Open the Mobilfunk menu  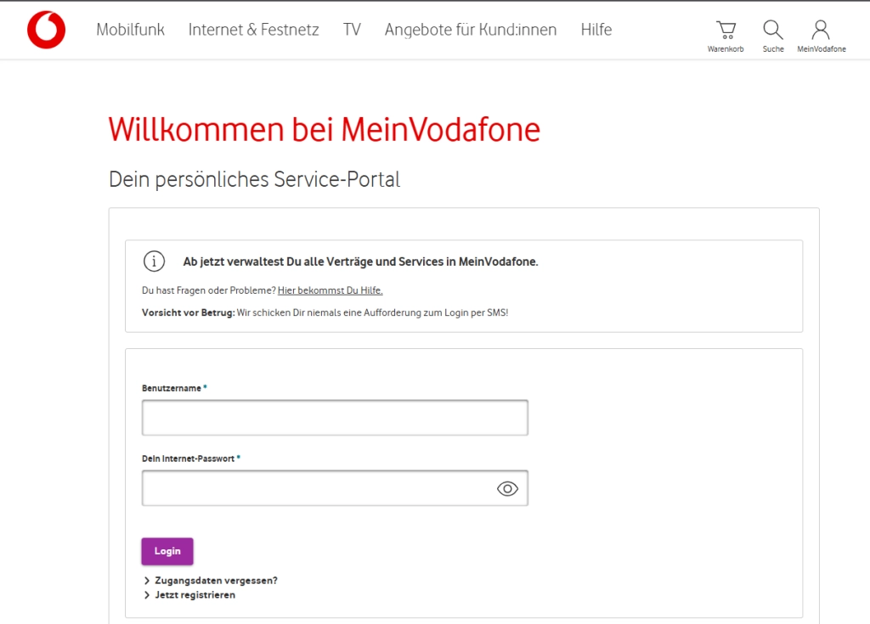click(x=130, y=30)
